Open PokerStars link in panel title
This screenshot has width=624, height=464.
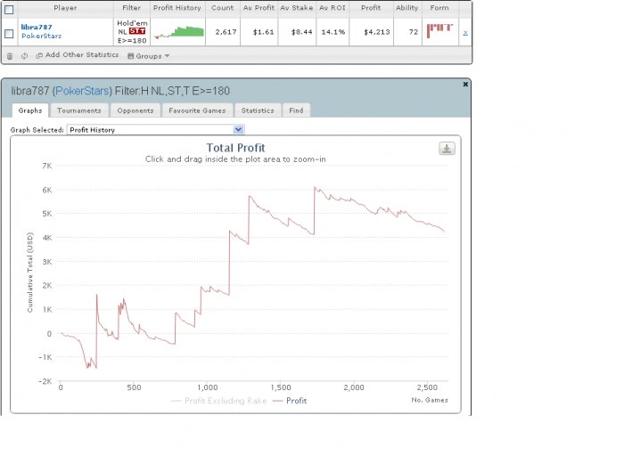[x=82, y=91]
